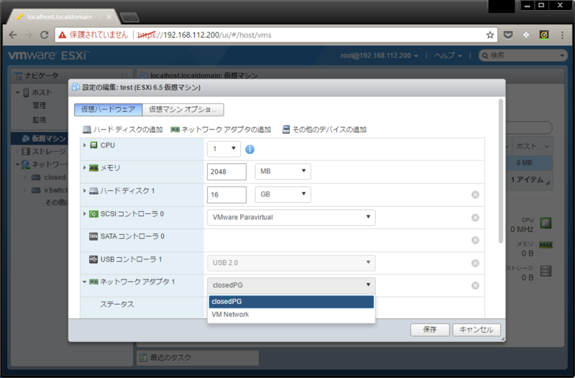Click the not-secure warning triangle icon
This screenshot has width=575, height=378.
click(x=63, y=34)
